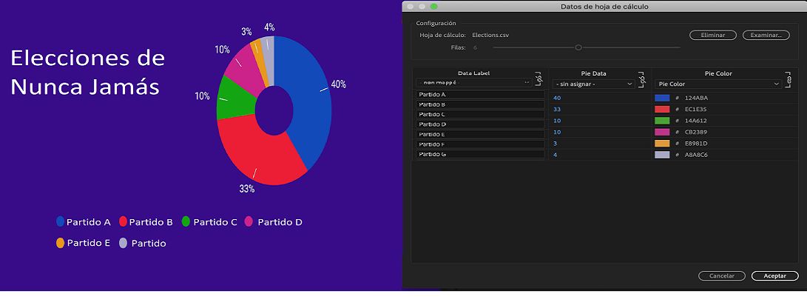Click the hex code 14A612
The image size is (807, 308).
coord(696,121)
